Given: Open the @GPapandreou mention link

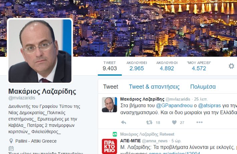Looking at the screenshot, I should 174,105.
